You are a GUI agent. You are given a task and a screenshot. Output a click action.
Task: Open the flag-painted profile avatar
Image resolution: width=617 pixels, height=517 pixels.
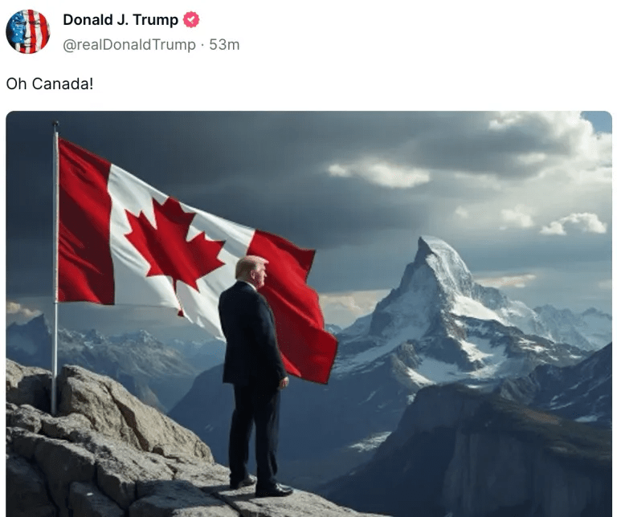pyautogui.click(x=28, y=31)
